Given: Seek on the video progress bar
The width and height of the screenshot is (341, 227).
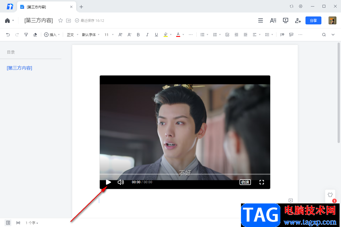Looking at the screenshot, I should (x=185, y=174).
